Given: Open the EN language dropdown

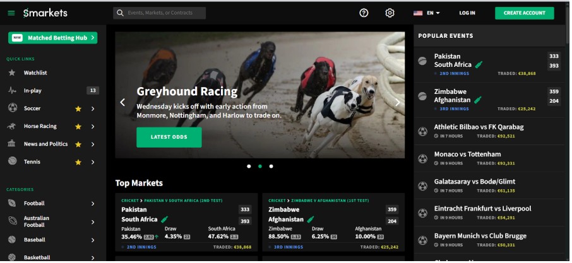Looking at the screenshot, I should [433, 13].
